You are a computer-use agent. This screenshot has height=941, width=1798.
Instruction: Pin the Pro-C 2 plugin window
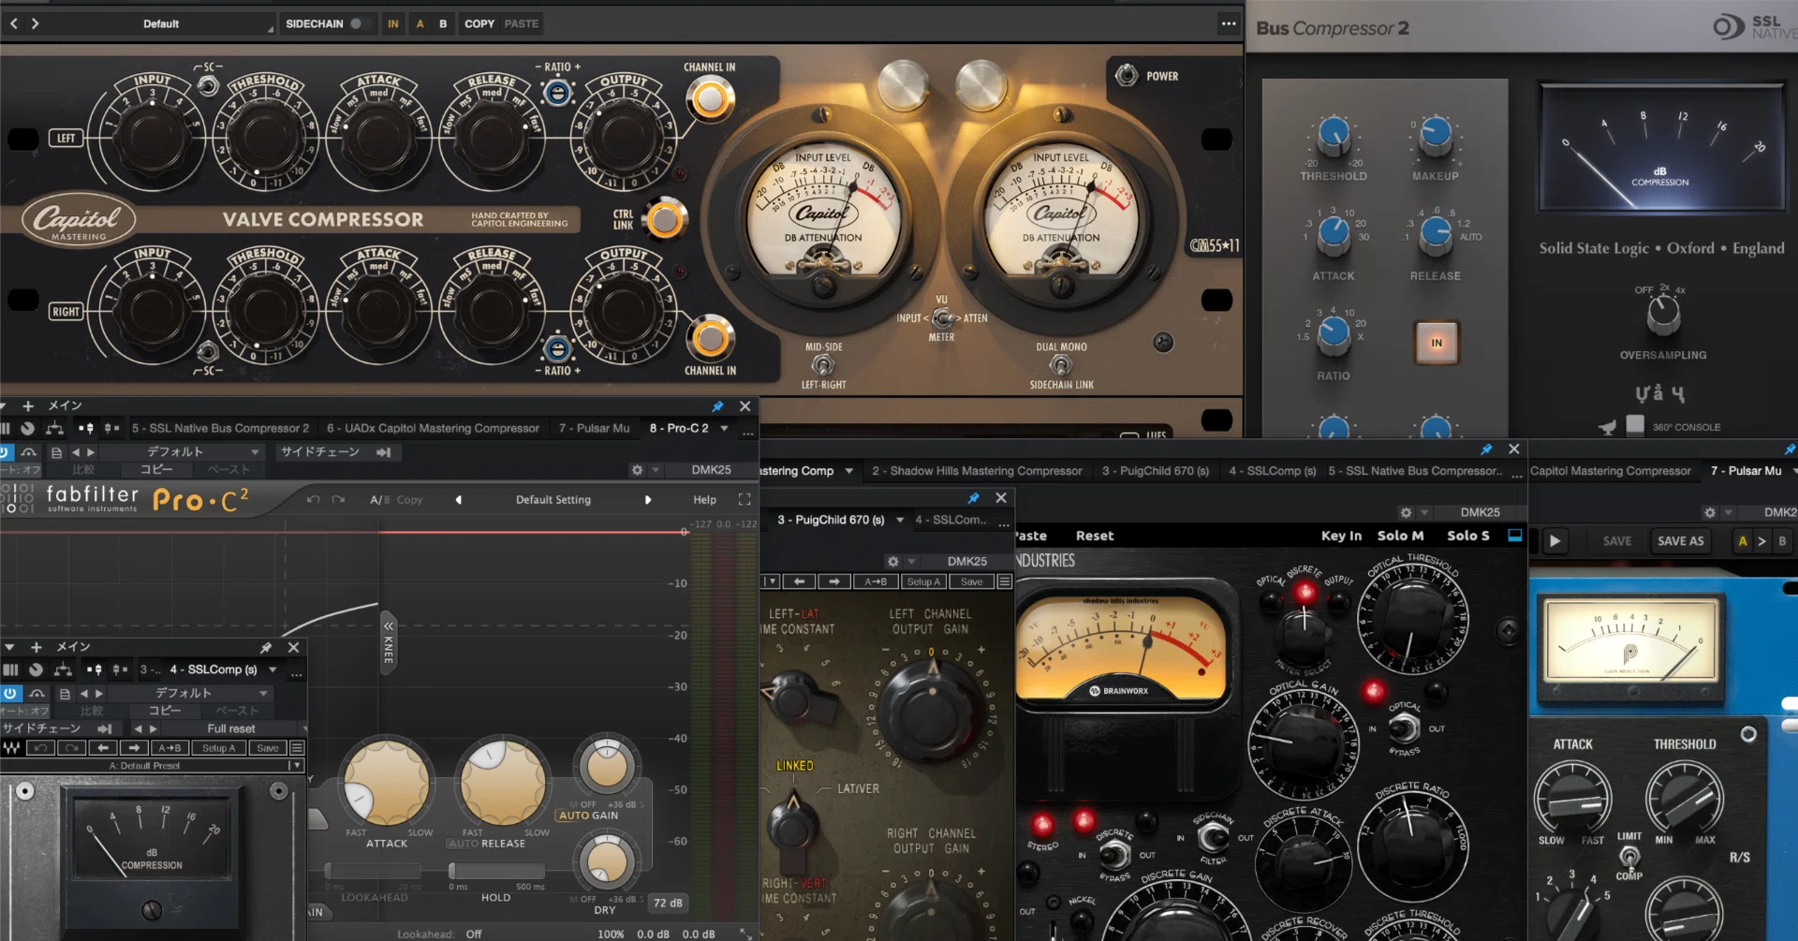pos(717,406)
